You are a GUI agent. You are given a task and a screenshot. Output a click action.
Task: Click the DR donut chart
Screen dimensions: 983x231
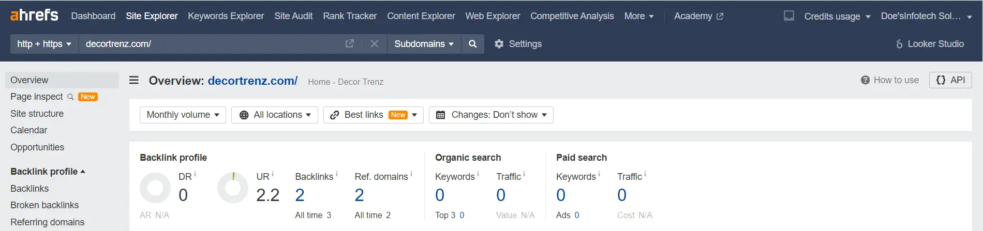(155, 188)
